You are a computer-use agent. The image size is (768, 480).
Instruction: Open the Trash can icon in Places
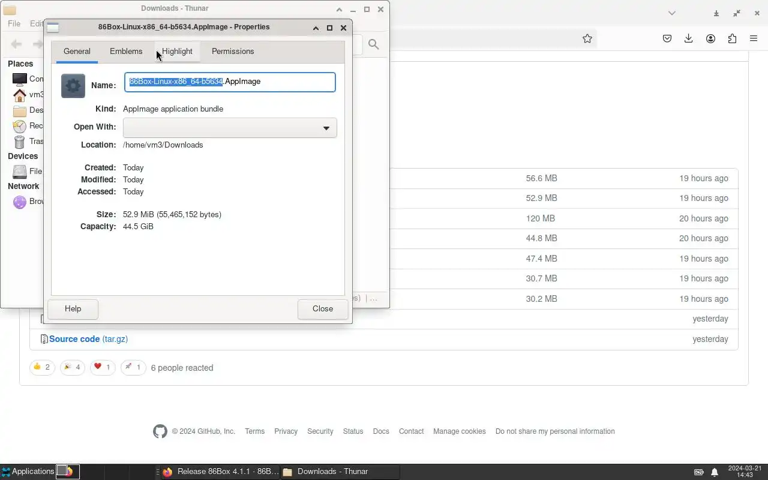(x=20, y=142)
